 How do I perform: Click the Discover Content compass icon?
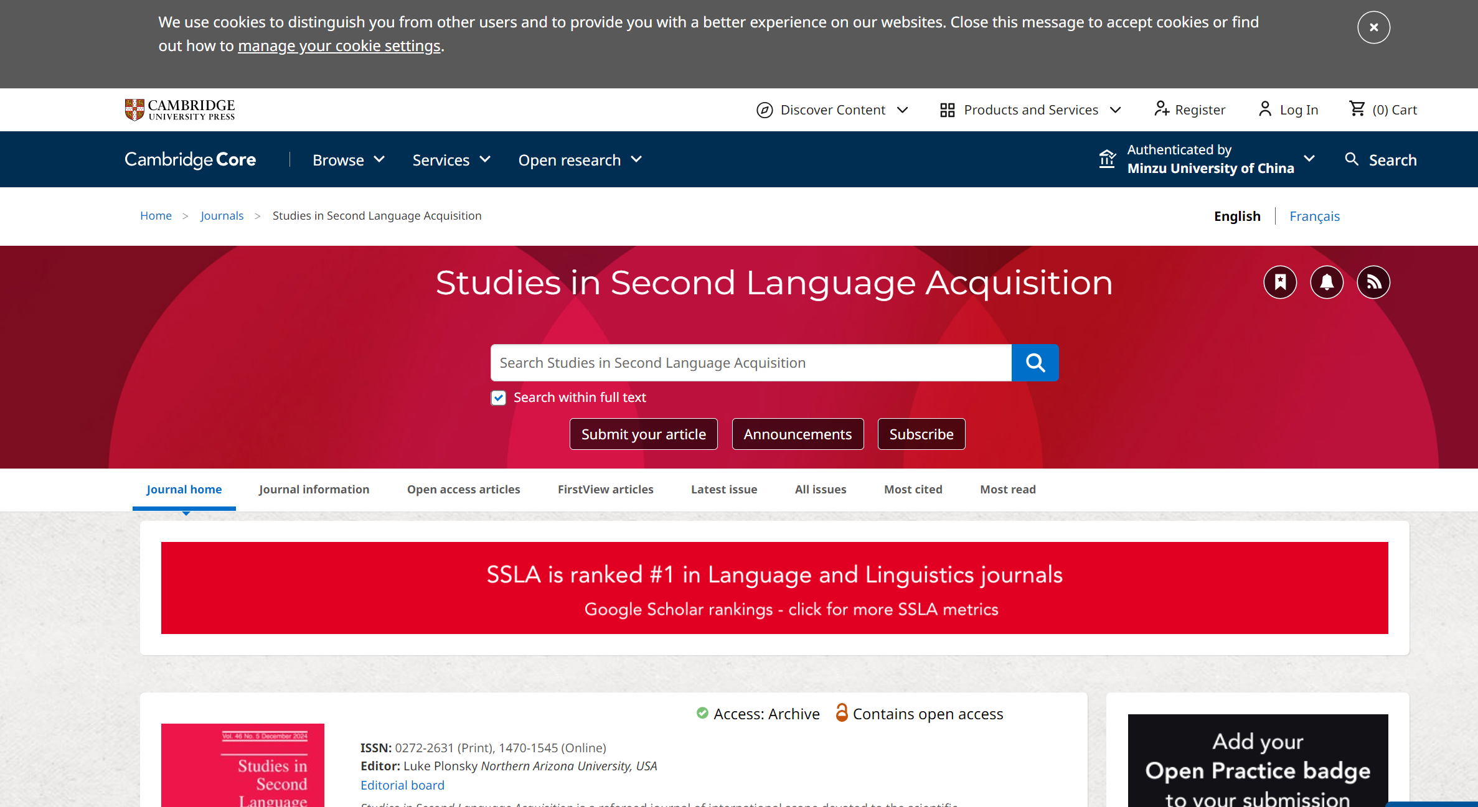[764, 110]
